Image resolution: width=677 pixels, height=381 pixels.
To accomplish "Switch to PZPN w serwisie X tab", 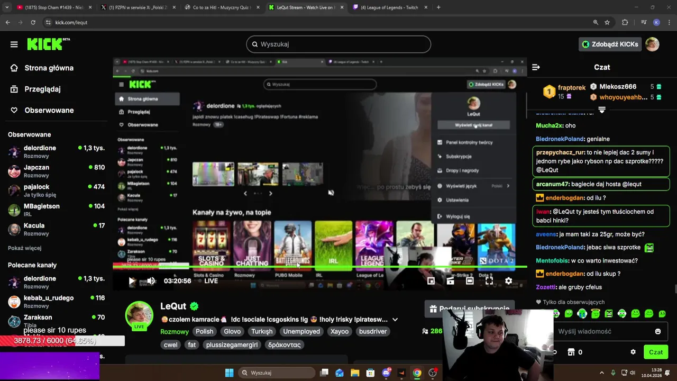I will [138, 7].
